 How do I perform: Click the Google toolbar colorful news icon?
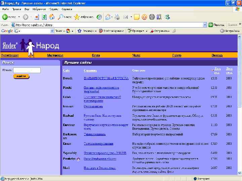(x=68, y=31)
